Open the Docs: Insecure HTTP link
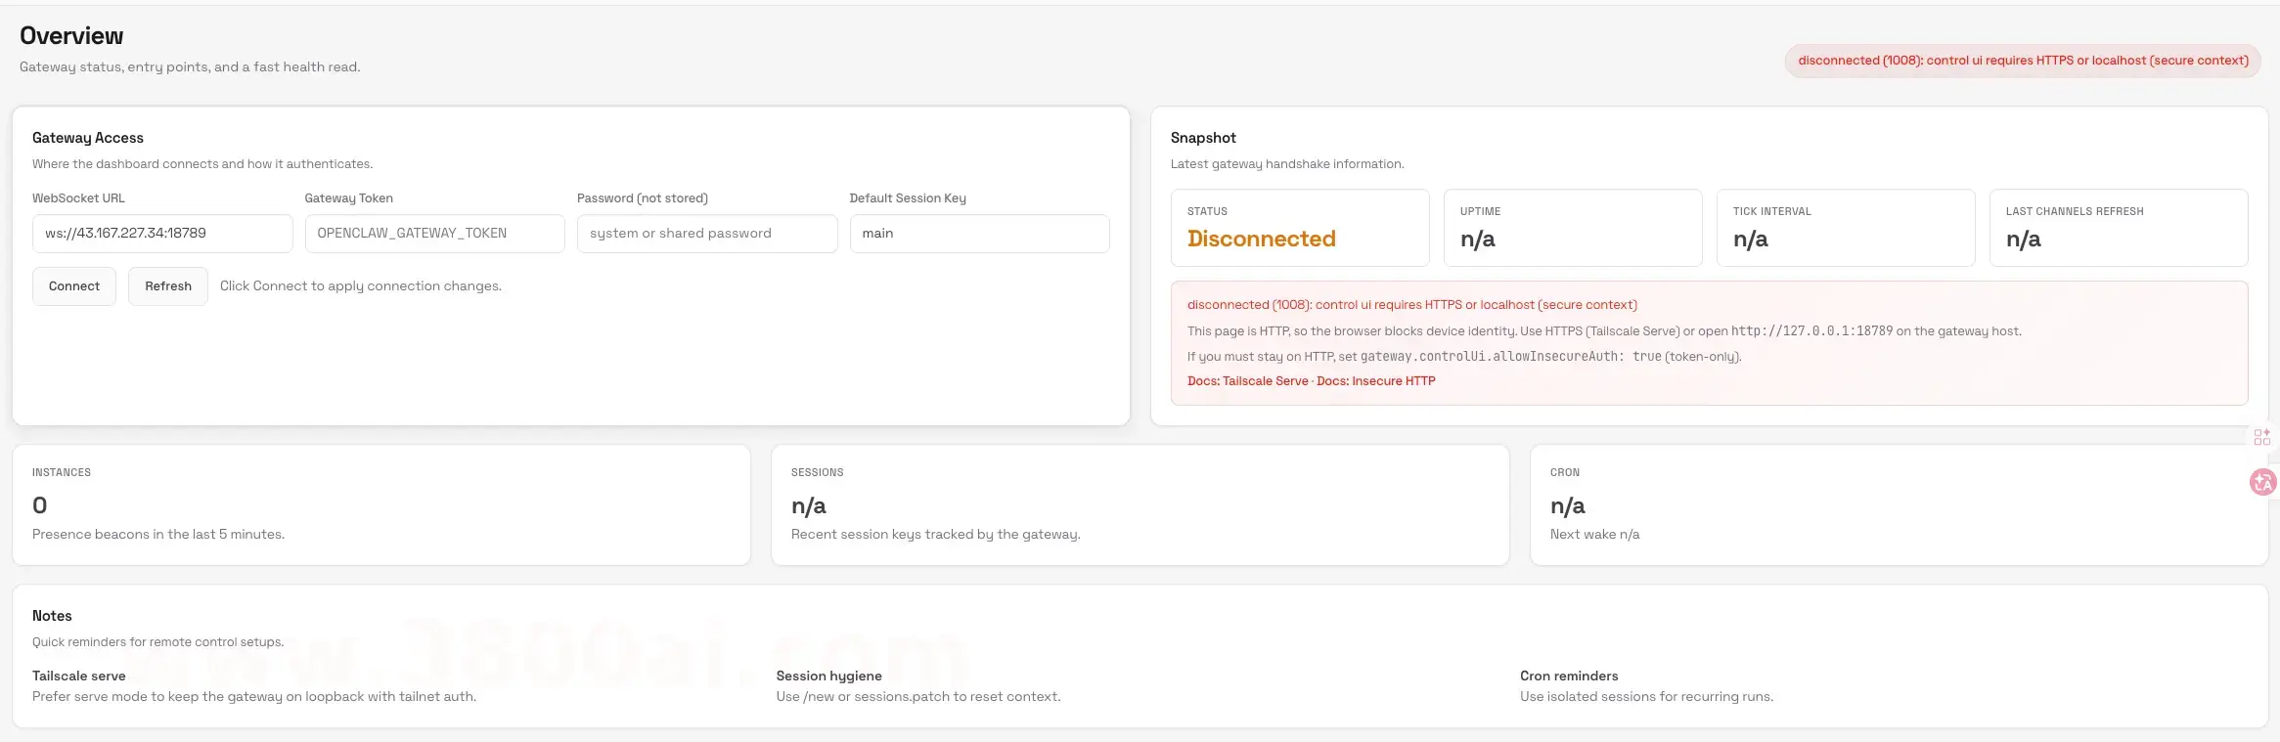This screenshot has height=742, width=2280. point(1376,381)
